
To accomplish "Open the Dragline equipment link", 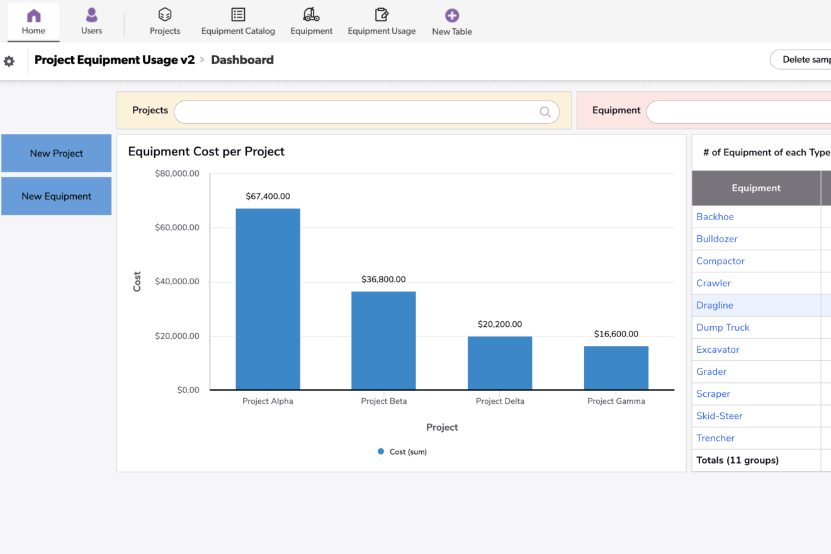I will [715, 306].
